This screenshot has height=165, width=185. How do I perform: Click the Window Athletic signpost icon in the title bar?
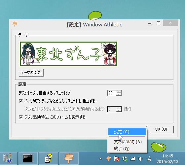[15, 24]
